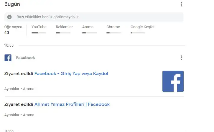
Task: Select the Chrome activity category
Action: (113, 27)
